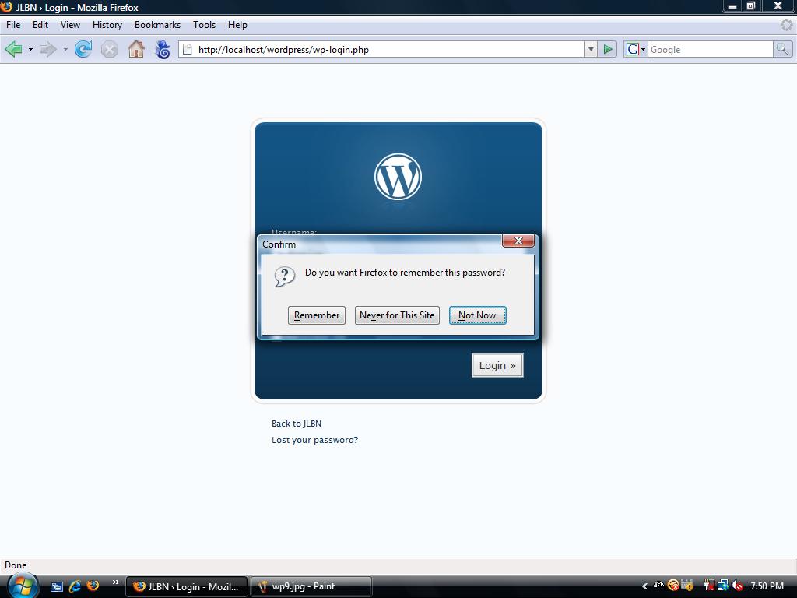Go to the Home page icon

coord(136,49)
